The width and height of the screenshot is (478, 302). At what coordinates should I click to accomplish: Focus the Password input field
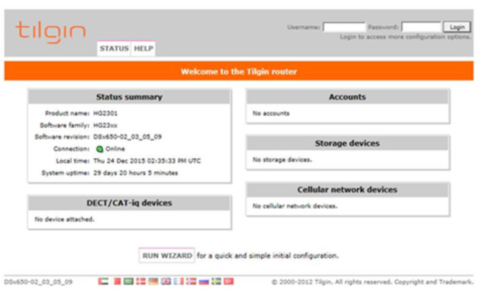(422, 27)
